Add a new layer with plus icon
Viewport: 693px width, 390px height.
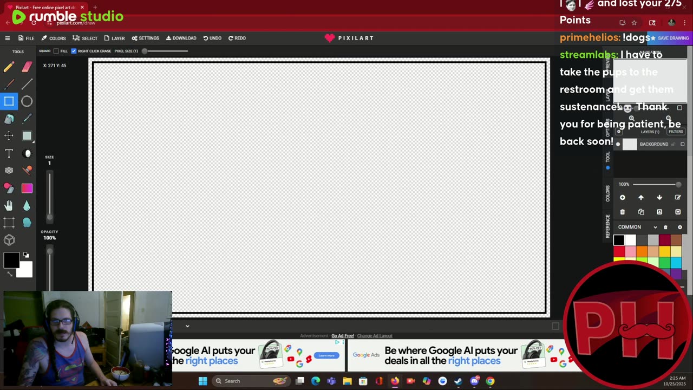[623, 198]
